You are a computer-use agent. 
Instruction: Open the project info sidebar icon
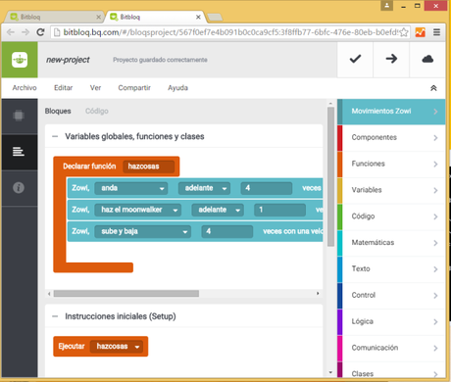(19, 188)
